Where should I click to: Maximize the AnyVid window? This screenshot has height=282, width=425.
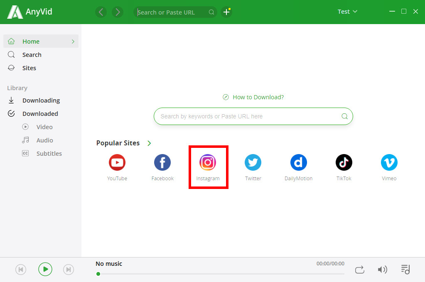click(x=403, y=11)
